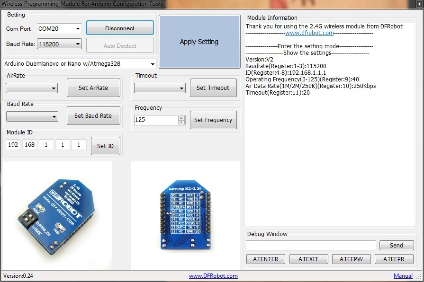Click the window resize grip in status bar
This screenshot has height=282, width=424.
click(419, 277)
